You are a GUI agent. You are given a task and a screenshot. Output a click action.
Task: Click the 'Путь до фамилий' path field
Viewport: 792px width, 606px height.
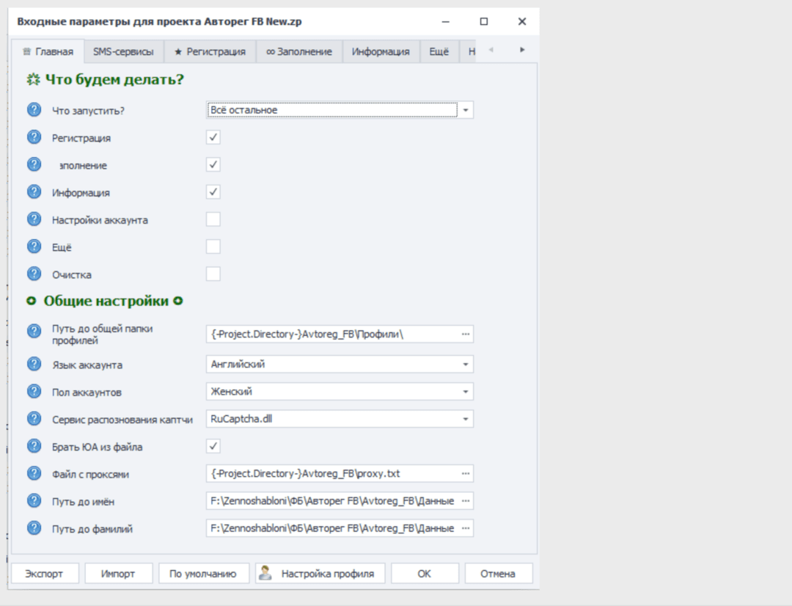[332, 528]
